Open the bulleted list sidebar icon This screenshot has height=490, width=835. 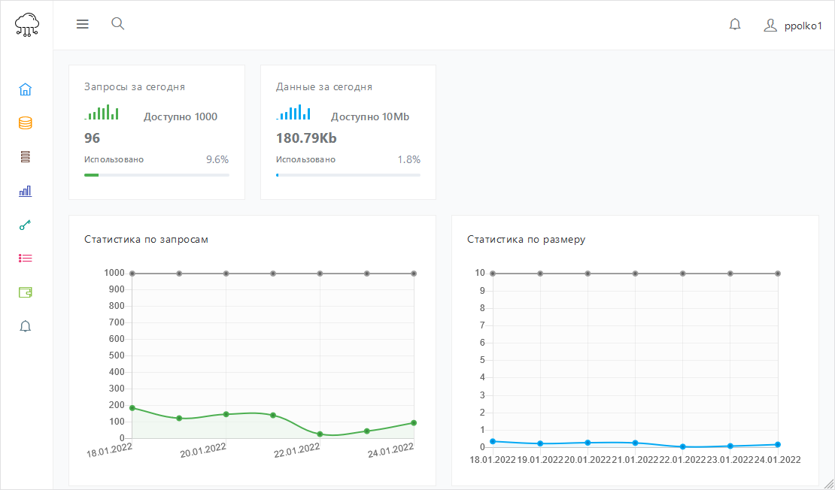[x=26, y=259]
